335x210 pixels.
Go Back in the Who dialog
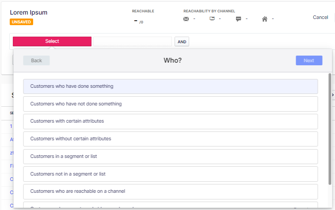pos(37,60)
